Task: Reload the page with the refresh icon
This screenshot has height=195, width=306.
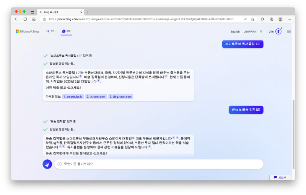Action: [25, 19]
